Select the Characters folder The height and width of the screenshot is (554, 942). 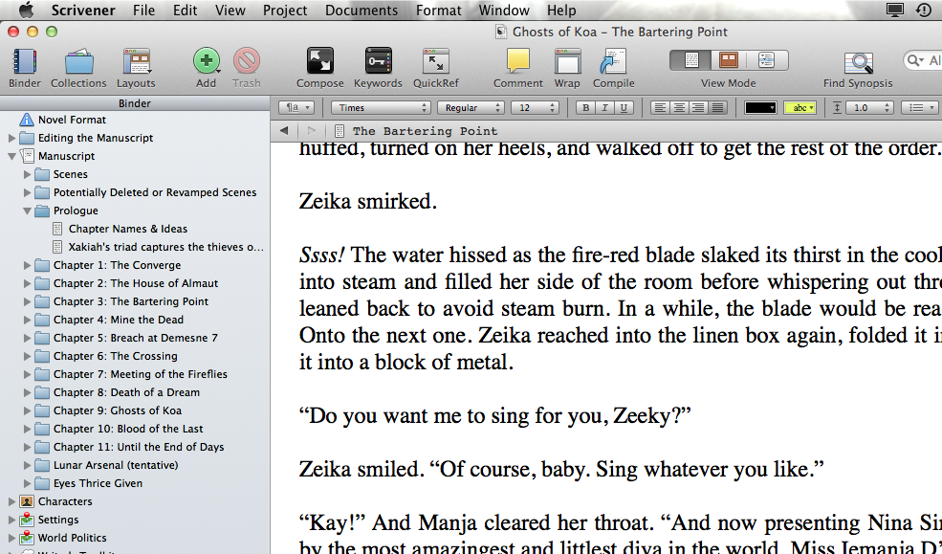(65, 501)
